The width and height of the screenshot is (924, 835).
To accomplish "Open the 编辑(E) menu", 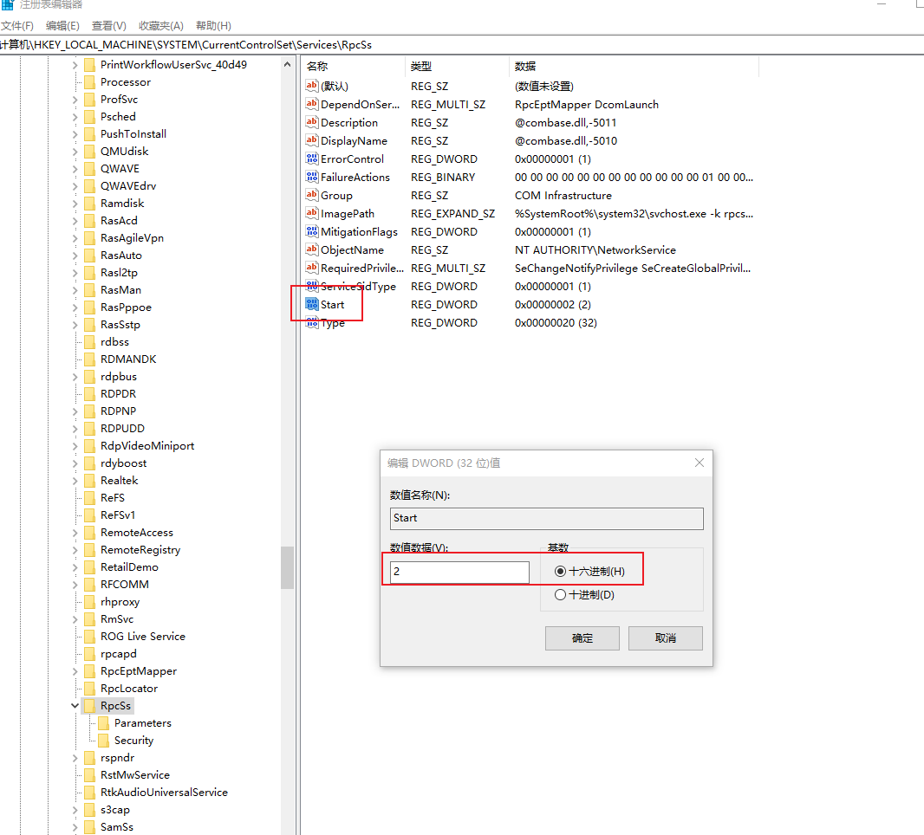I will tap(62, 26).
